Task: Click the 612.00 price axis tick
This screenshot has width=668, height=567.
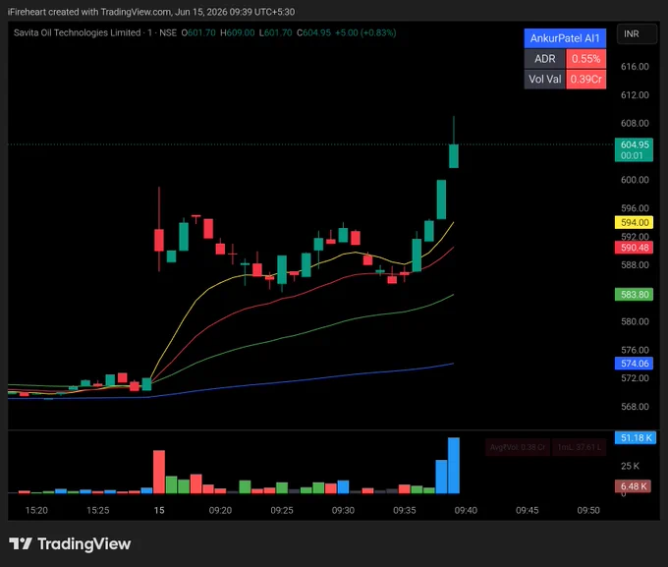Action: 635,95
